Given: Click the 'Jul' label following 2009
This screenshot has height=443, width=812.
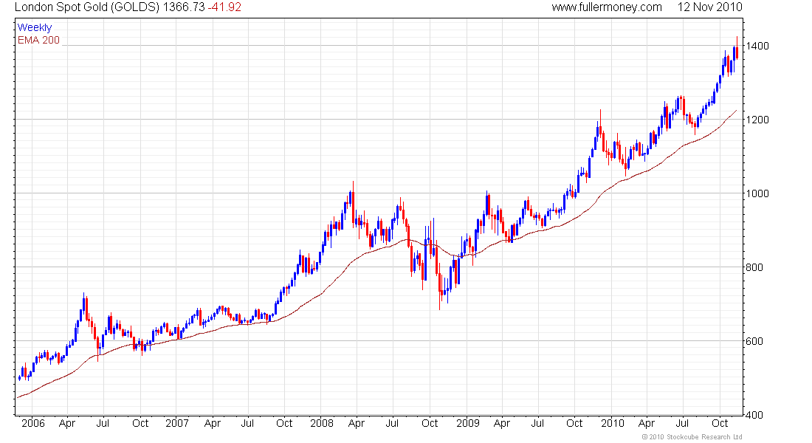Looking at the screenshot, I should pyautogui.click(x=537, y=423).
